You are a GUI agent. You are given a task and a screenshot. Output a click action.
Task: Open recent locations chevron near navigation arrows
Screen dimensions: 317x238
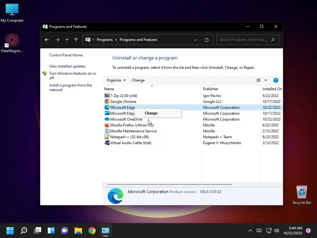(x=67, y=40)
